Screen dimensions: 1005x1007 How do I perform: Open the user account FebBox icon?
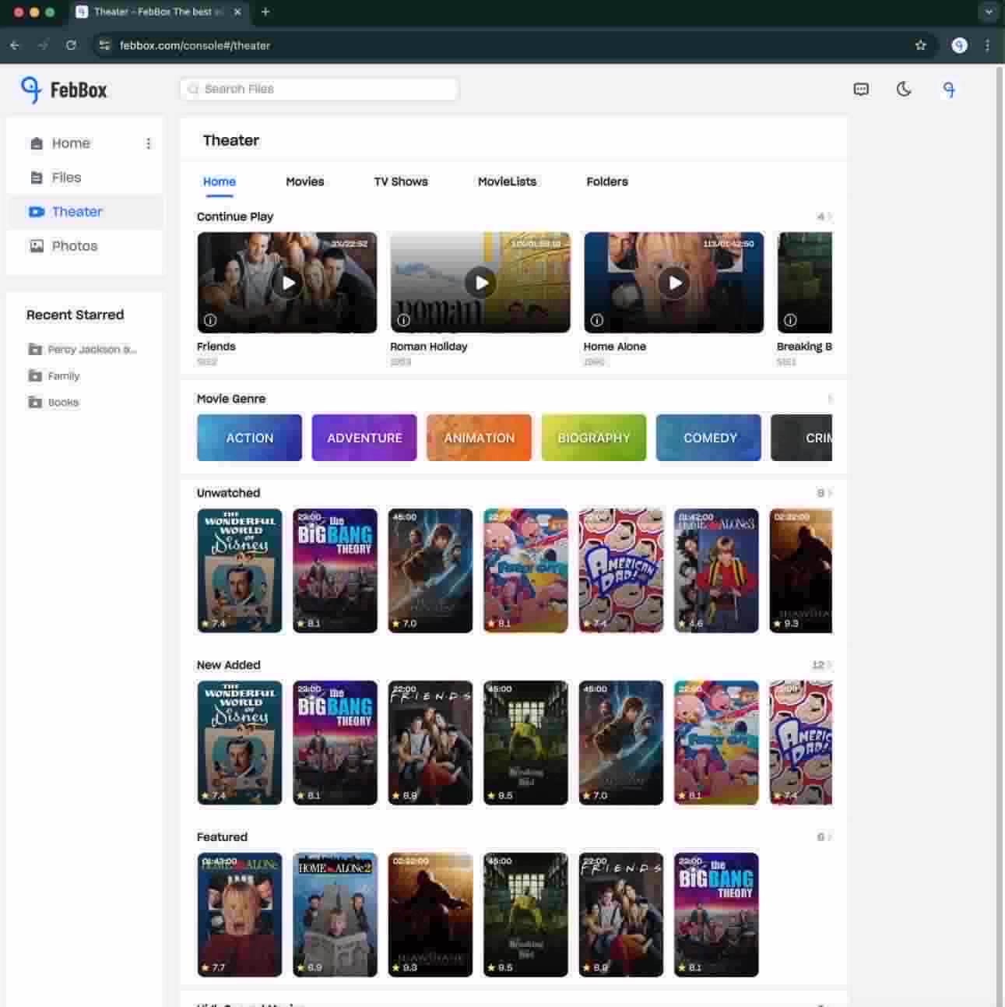pyautogui.click(x=949, y=90)
